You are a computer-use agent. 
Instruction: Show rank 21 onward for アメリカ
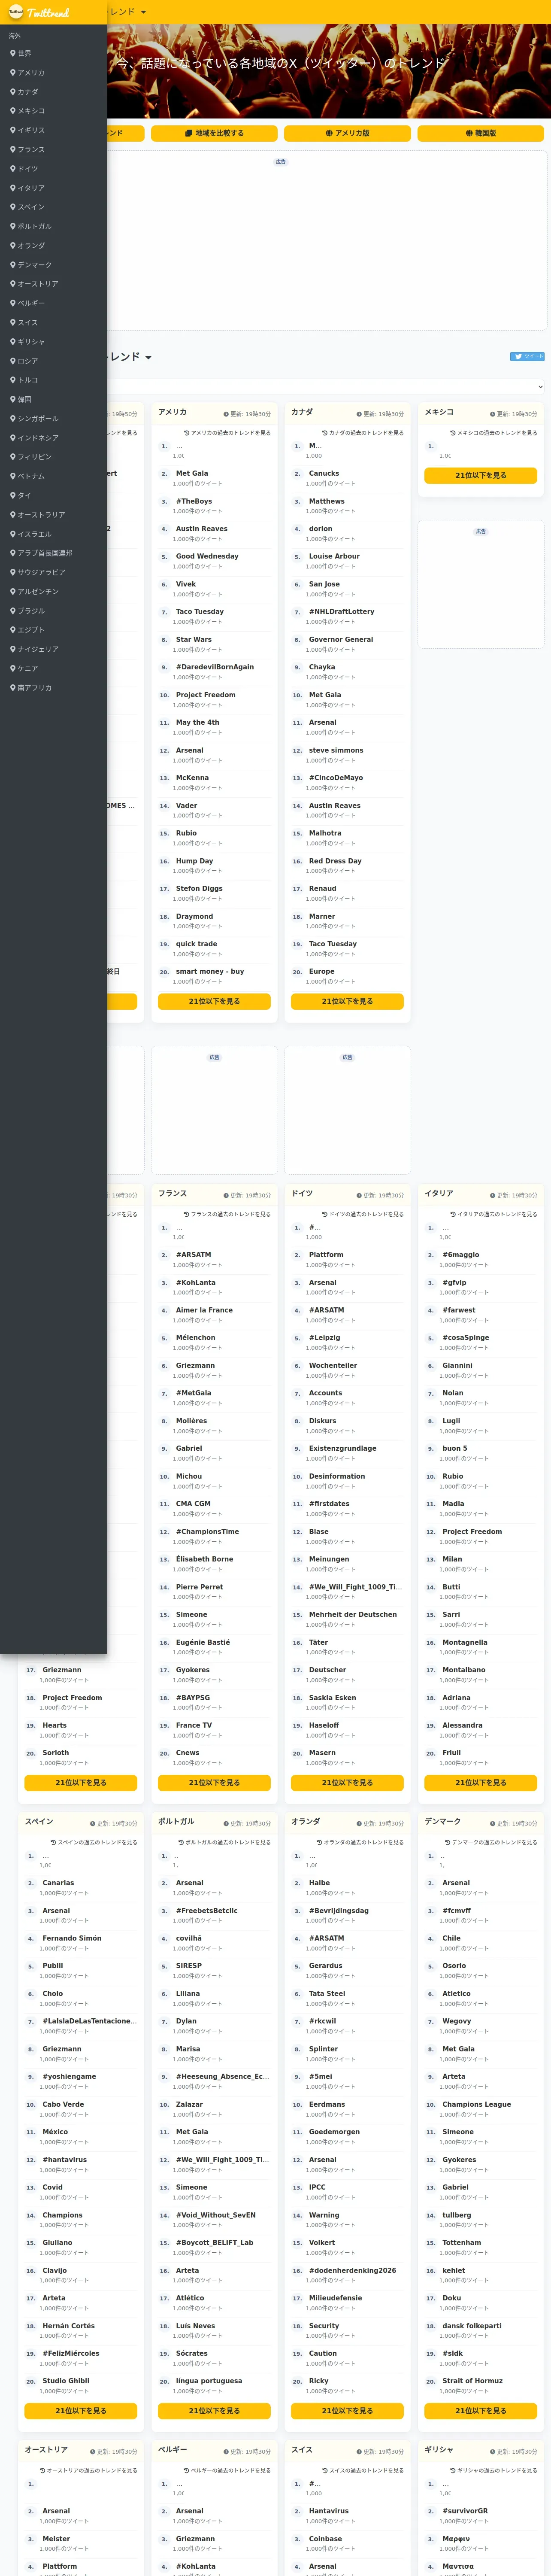(214, 1001)
